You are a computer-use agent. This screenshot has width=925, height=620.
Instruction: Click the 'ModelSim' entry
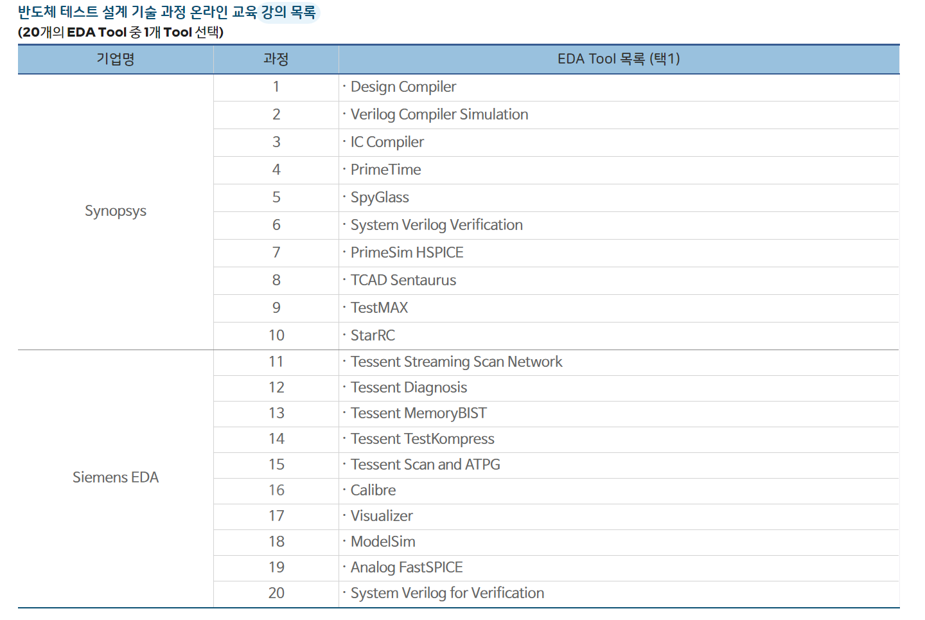pos(383,542)
